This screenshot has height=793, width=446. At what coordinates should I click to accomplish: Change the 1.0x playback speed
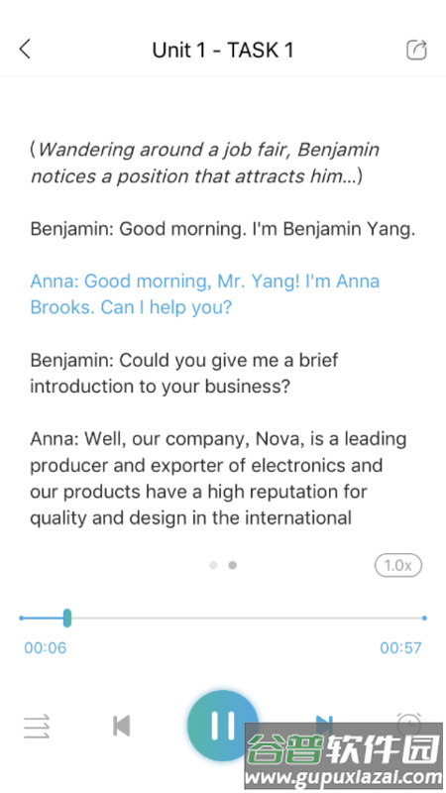pos(398,565)
